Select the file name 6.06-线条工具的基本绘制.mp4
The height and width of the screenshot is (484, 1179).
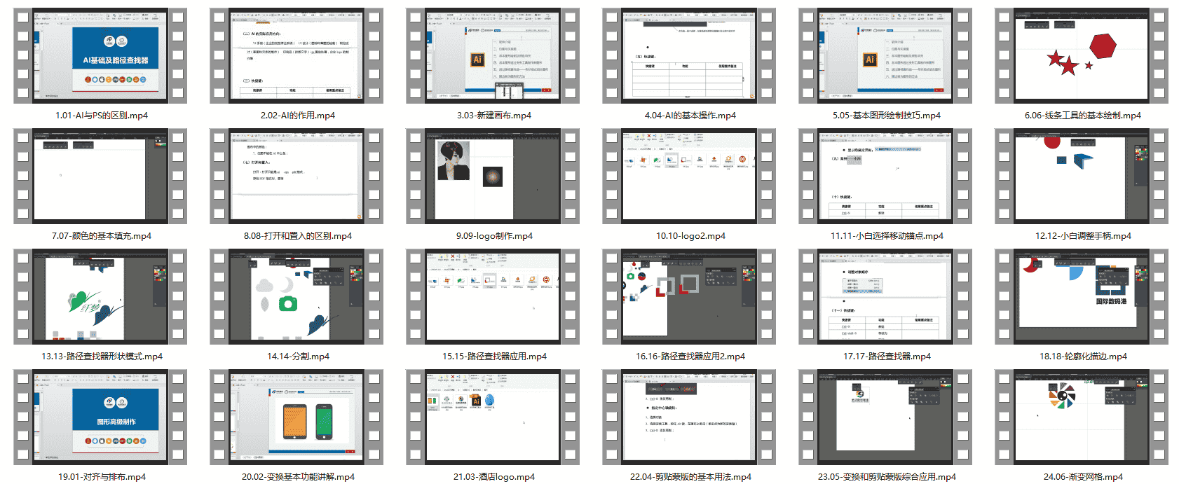point(1083,116)
